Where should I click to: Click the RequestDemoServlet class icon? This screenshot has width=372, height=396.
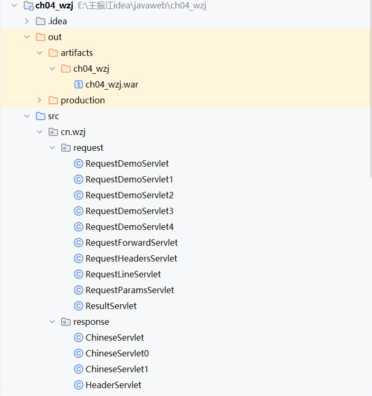(x=79, y=163)
